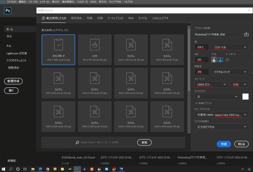Viewport: 253px width, 172px height.
Task: Select the ハガキ 100 x 148 mm preset
Action: click(x=95, y=50)
